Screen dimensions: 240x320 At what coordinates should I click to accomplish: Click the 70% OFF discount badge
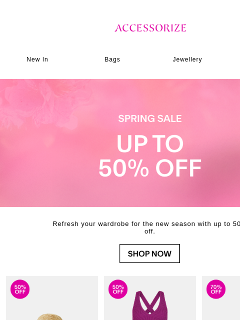coord(216,289)
